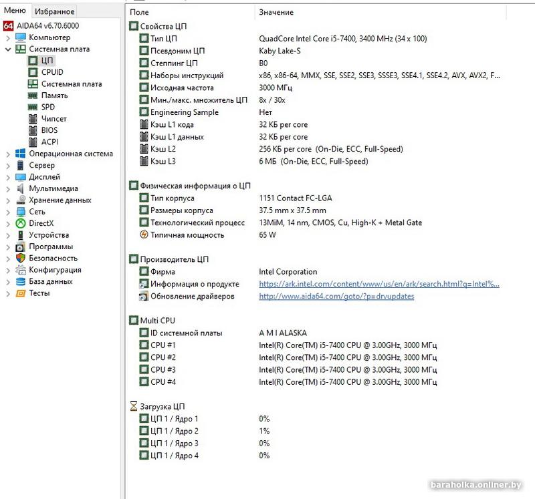
Task: Click the Устройства device icon
Action: coord(21,235)
